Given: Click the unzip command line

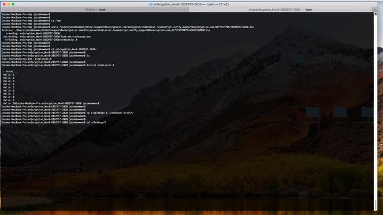Looking at the screenshot, I should click(x=127, y=27).
